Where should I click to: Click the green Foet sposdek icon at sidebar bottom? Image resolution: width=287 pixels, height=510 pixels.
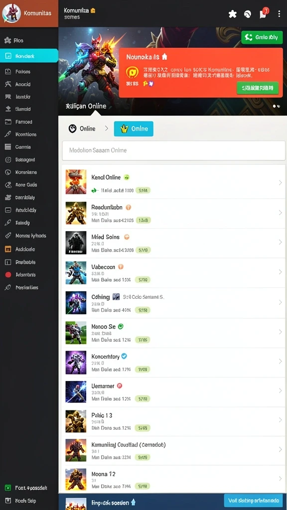pos(8,488)
